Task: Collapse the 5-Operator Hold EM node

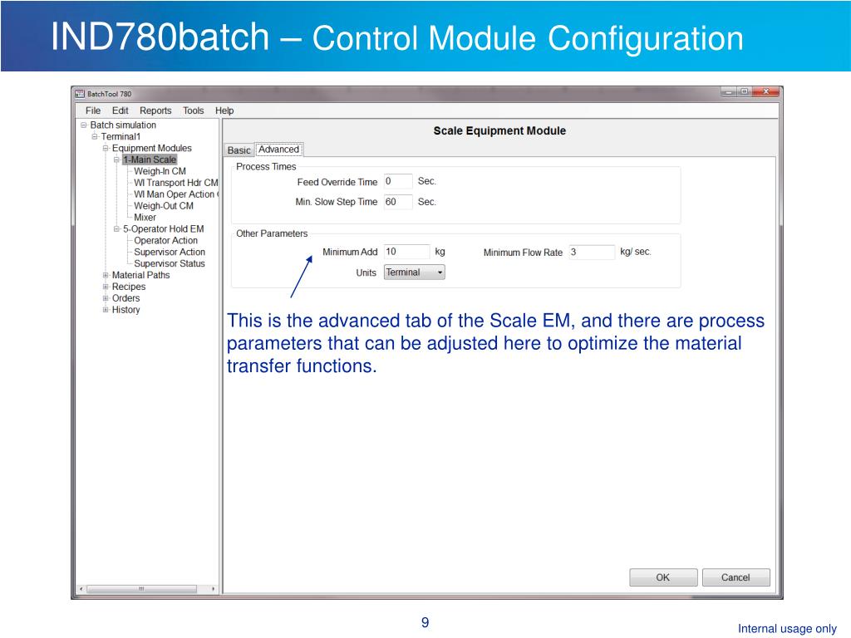Action: (116, 229)
